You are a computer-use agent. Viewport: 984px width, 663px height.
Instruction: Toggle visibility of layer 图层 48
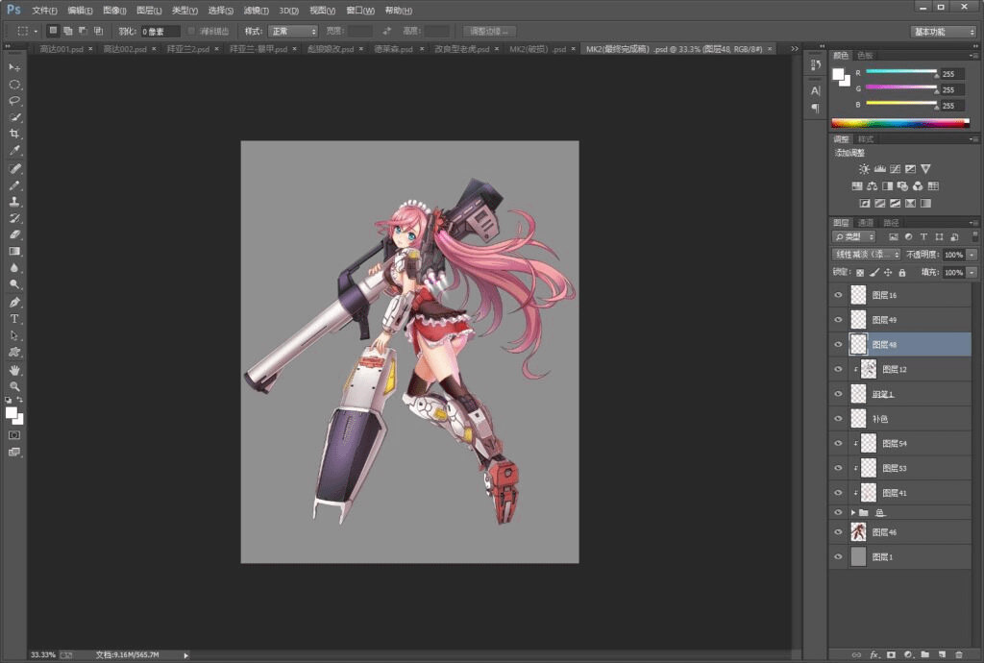tap(838, 344)
